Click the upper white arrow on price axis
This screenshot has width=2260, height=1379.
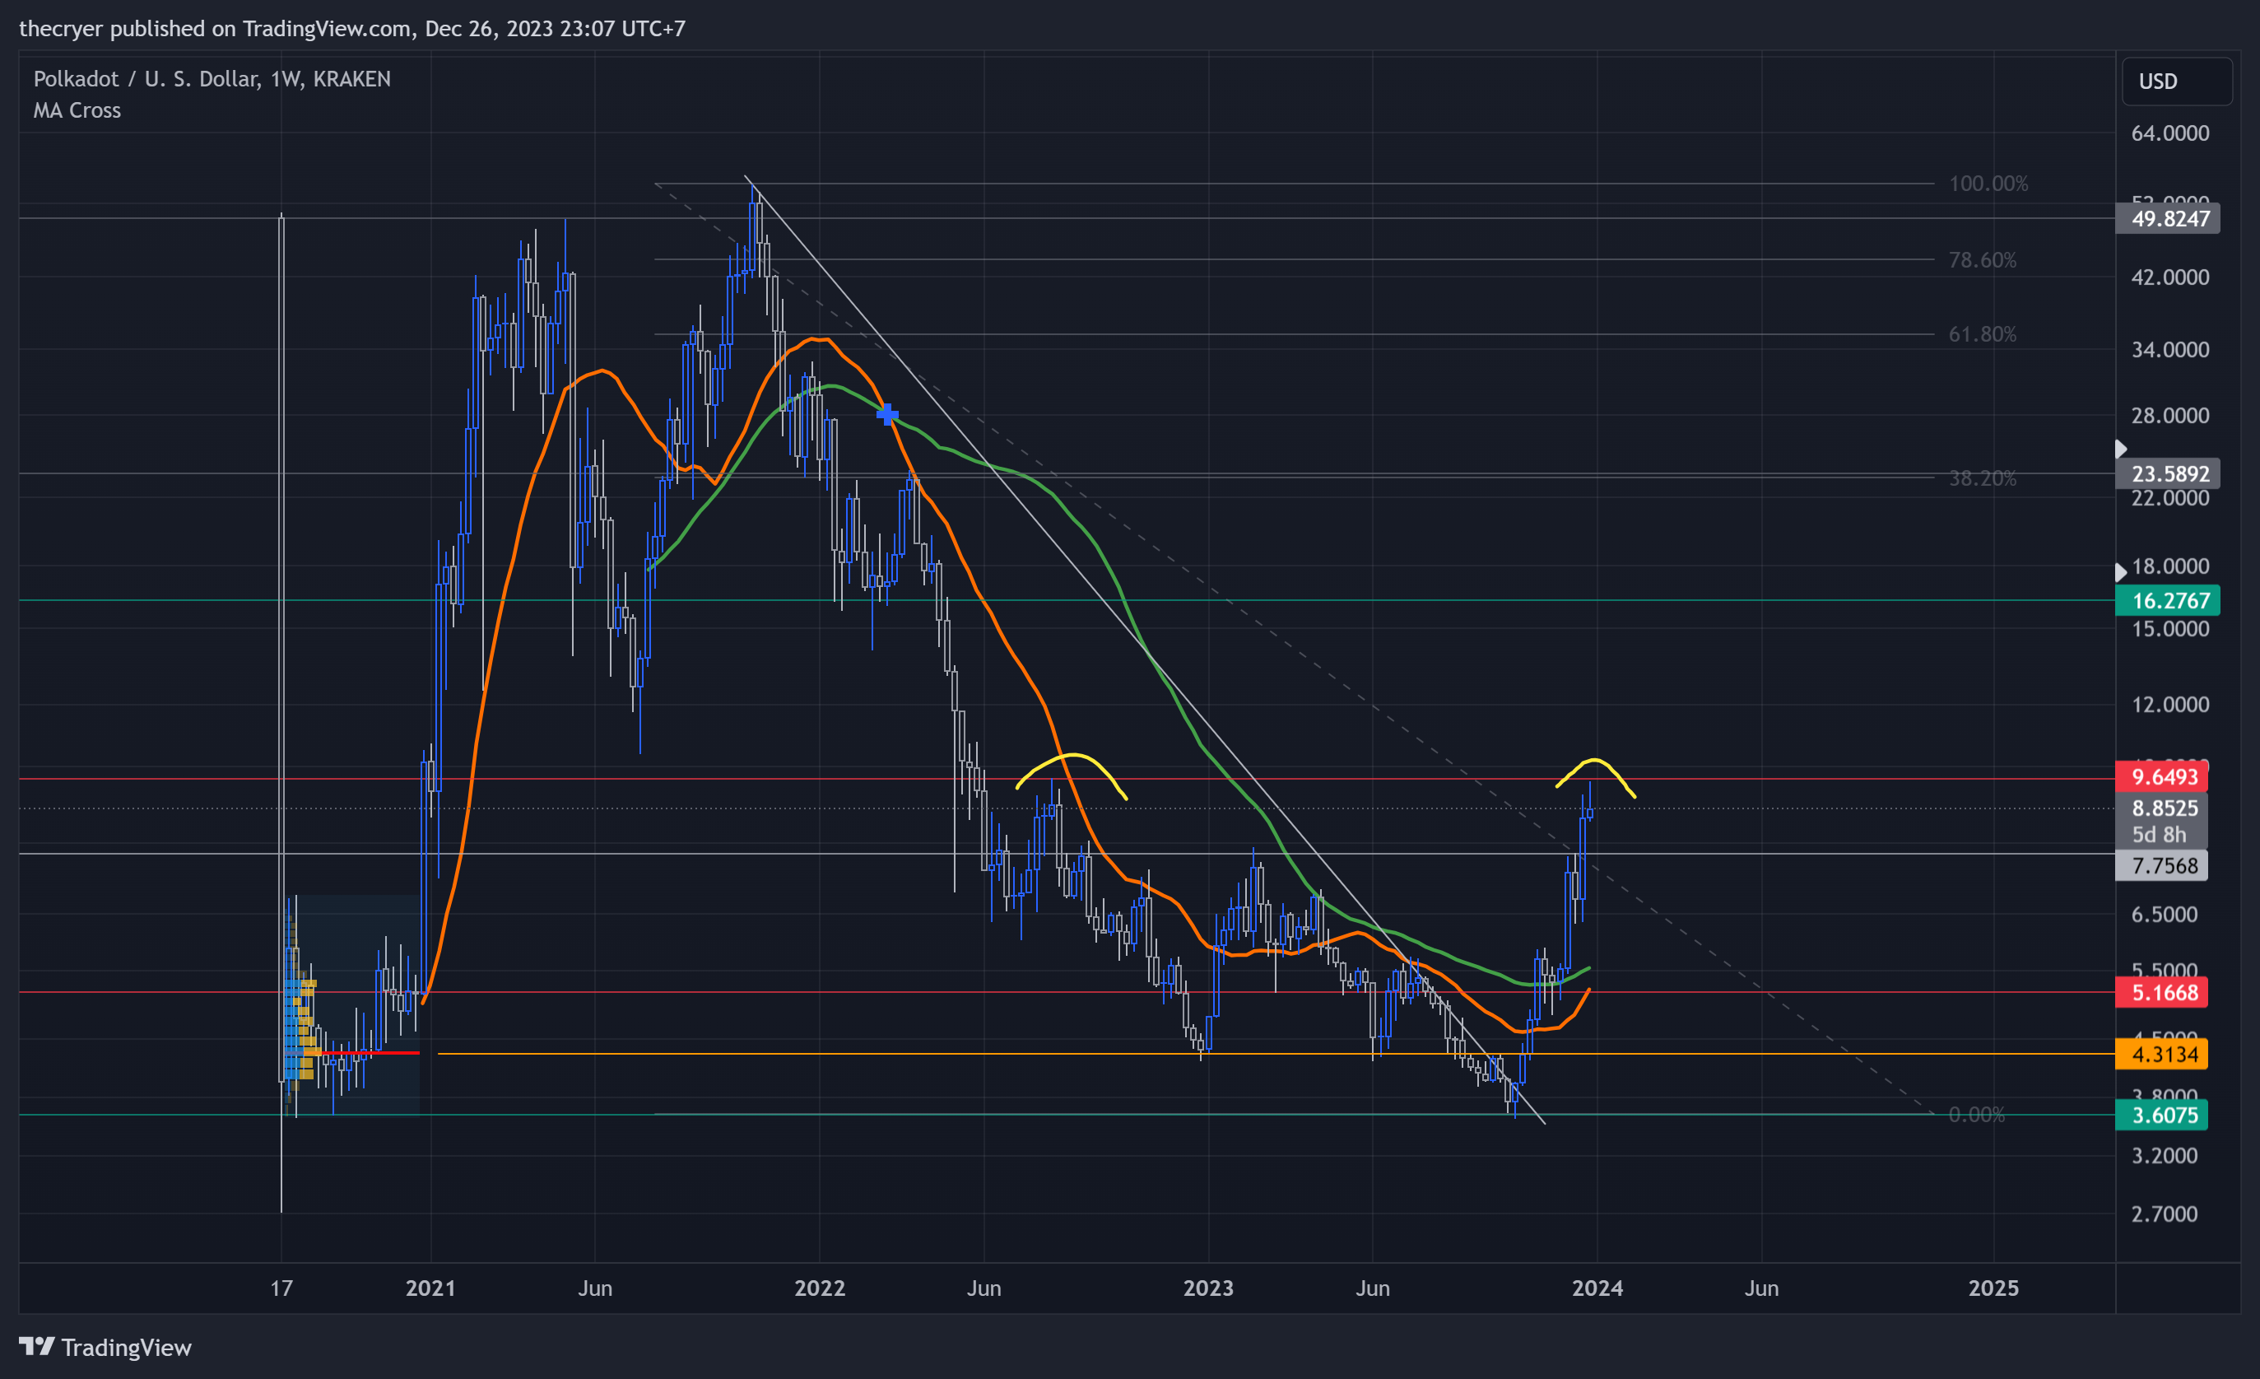pyautogui.click(x=2121, y=449)
